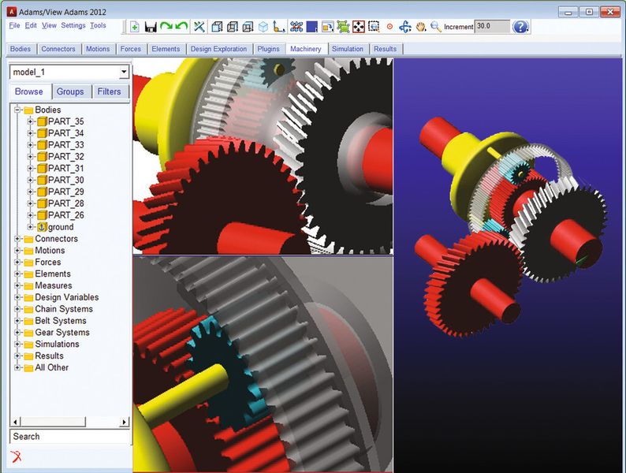The width and height of the screenshot is (626, 473).
Task: Click the window layout icon
Action: click(x=328, y=27)
